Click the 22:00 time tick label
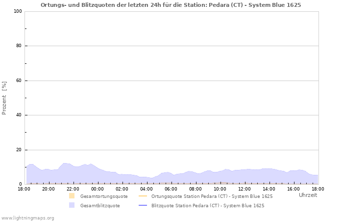Screen dimensions: 343x221 coord(73,189)
